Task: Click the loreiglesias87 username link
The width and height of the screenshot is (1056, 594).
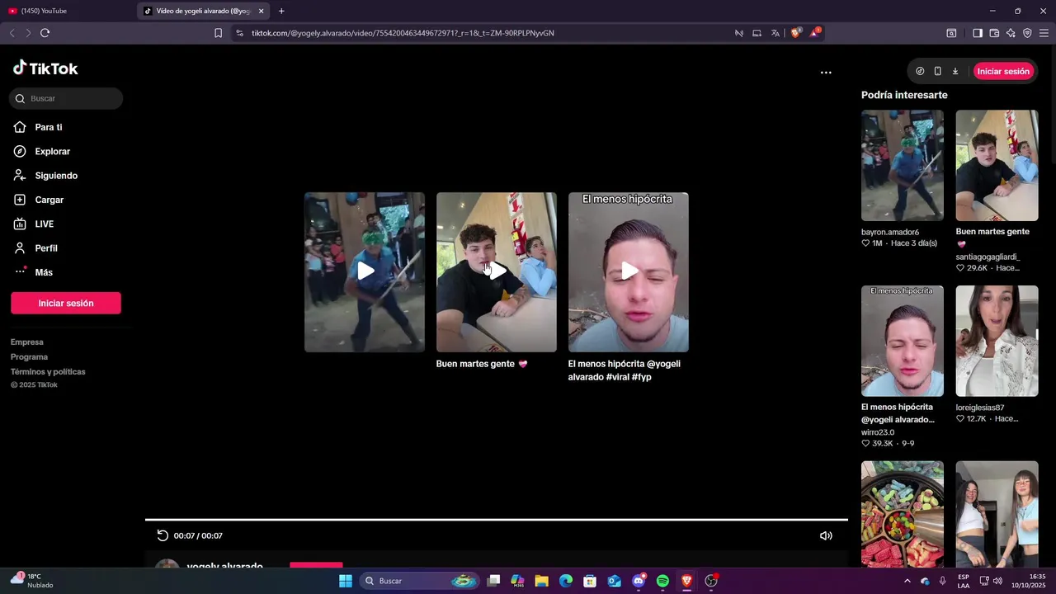Action: coord(980,408)
